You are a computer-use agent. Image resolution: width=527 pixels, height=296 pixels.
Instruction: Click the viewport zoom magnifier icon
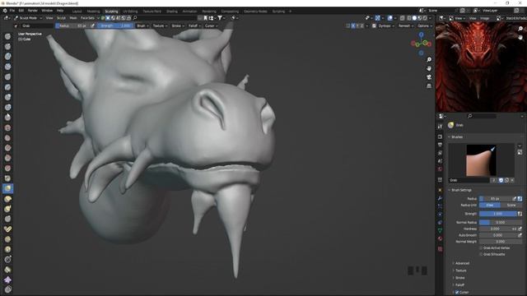(429, 59)
